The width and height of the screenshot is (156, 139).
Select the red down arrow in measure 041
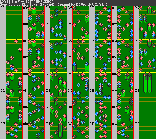(123, 8)
